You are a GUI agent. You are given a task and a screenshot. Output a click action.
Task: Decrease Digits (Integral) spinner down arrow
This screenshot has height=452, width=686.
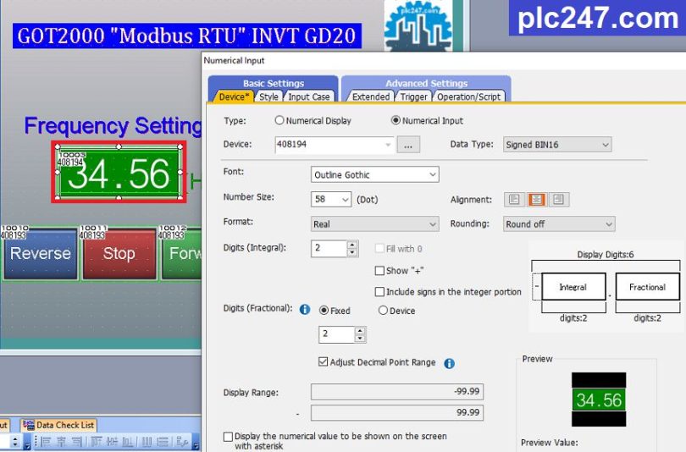(352, 252)
